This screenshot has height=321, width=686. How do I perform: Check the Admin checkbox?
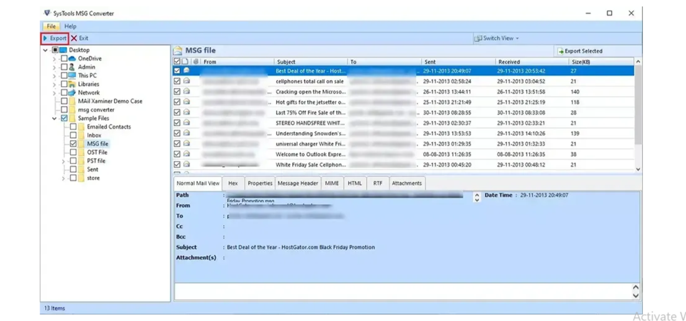click(x=64, y=67)
